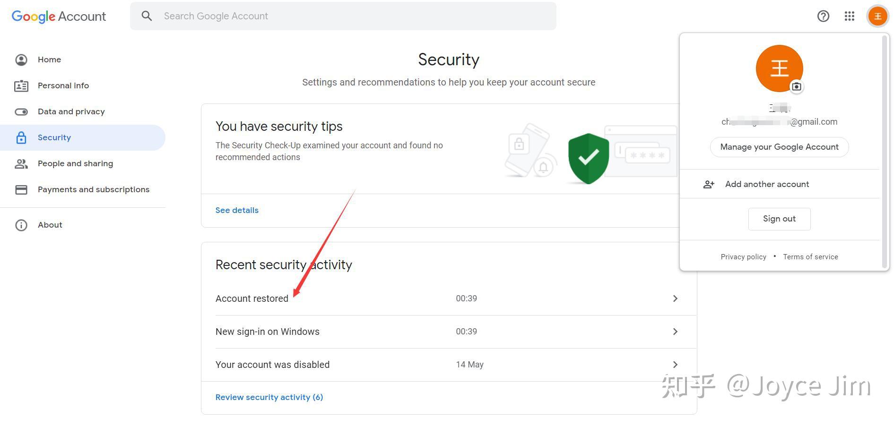Go to Data and privacy section

(71, 111)
